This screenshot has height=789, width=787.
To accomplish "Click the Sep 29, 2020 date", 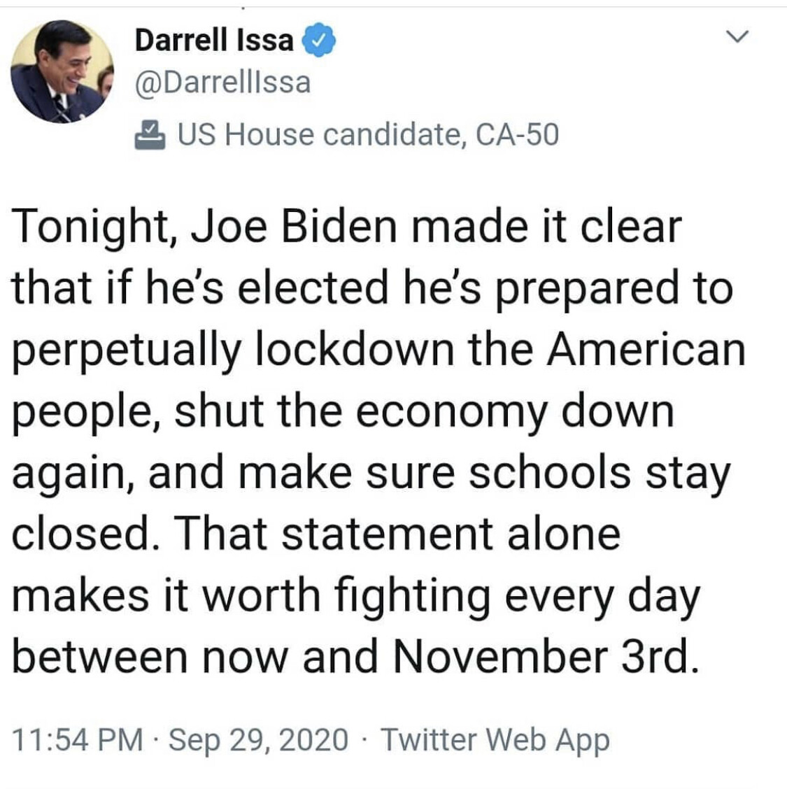I will (257, 739).
